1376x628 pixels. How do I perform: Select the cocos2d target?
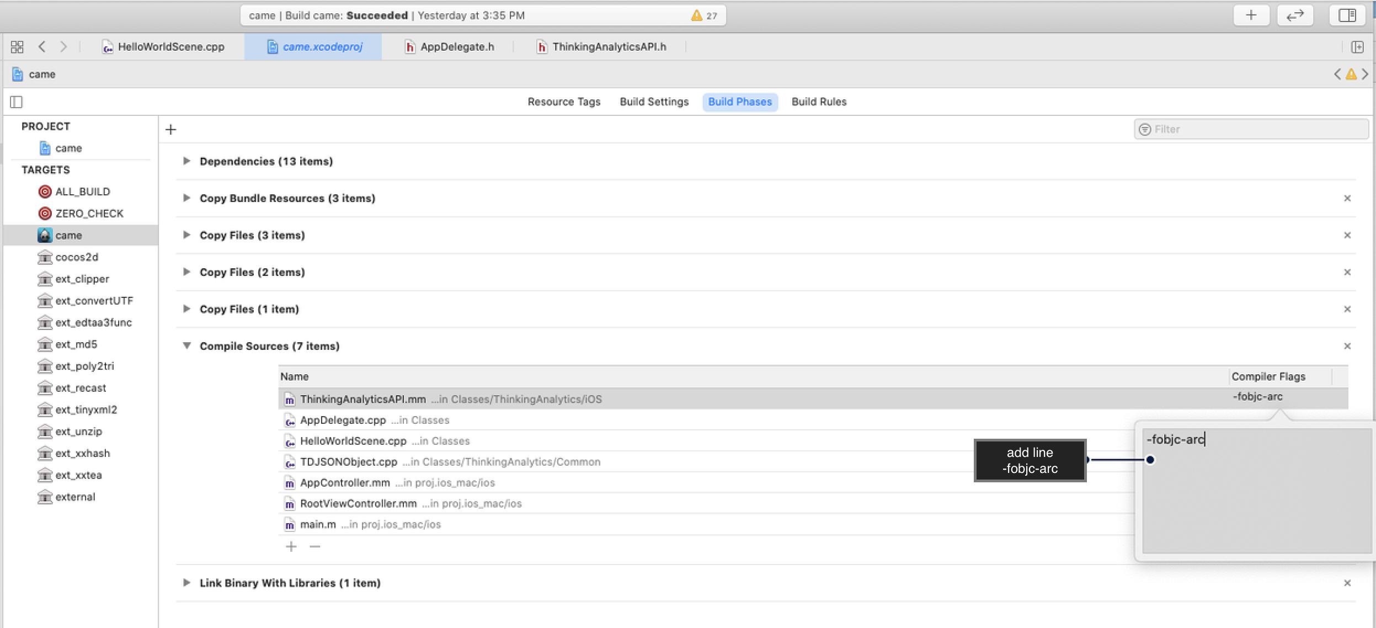point(76,257)
